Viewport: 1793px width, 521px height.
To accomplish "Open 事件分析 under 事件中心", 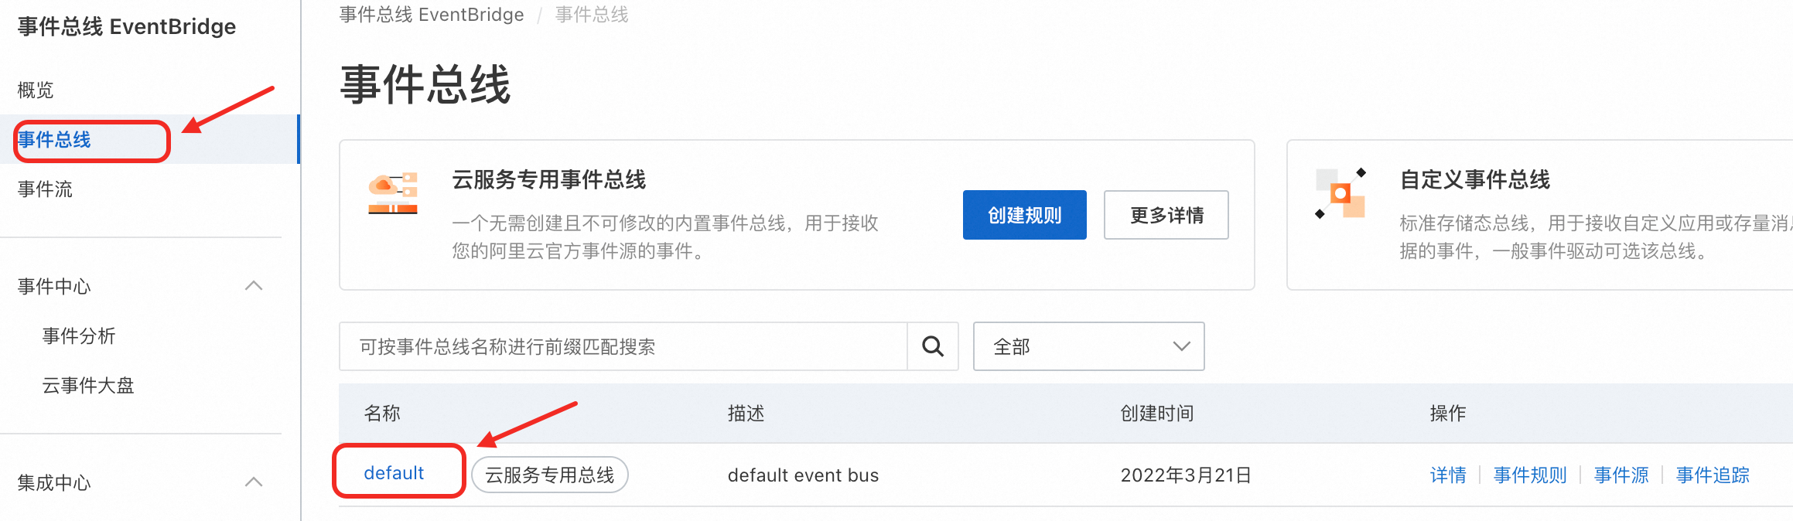I will pyautogui.click(x=79, y=336).
